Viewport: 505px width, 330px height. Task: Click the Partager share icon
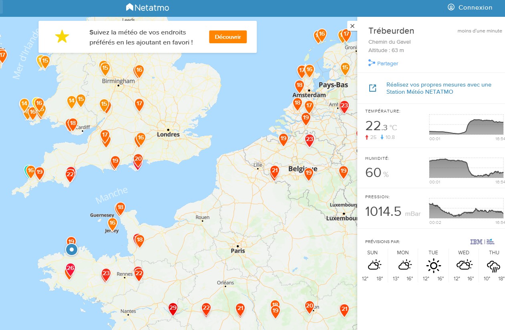pyautogui.click(x=372, y=63)
